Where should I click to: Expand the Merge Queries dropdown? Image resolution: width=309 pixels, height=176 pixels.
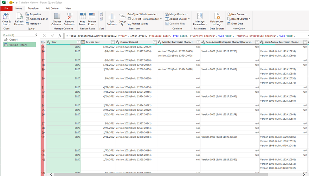pyautogui.click(x=187, y=14)
